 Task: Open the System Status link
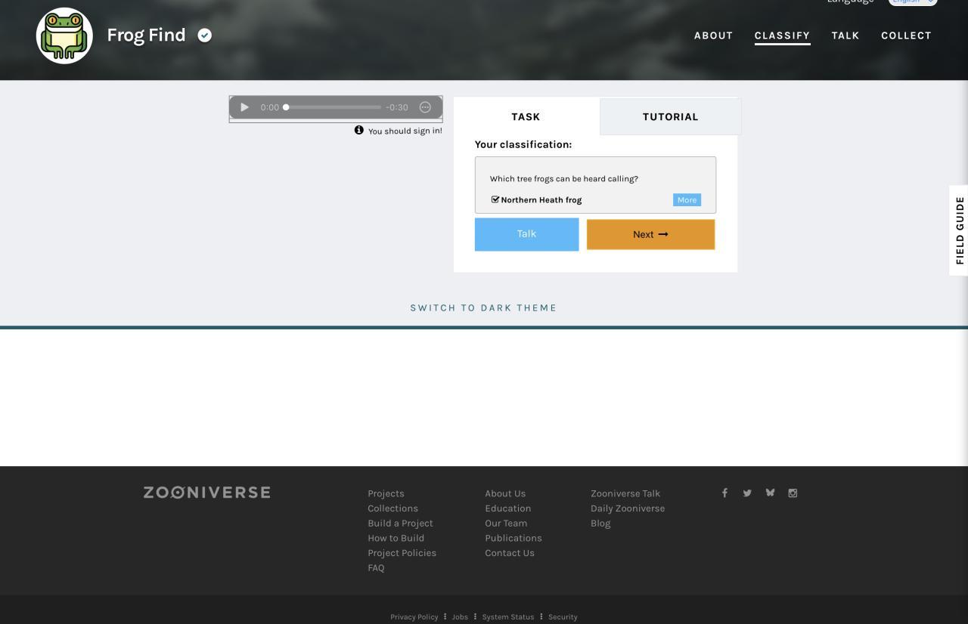508,617
